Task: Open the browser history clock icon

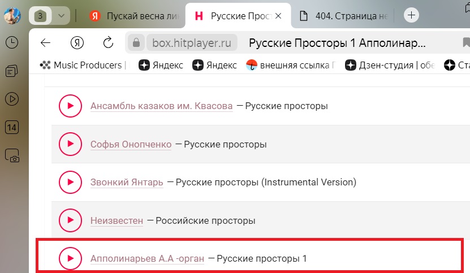Action: (12, 42)
